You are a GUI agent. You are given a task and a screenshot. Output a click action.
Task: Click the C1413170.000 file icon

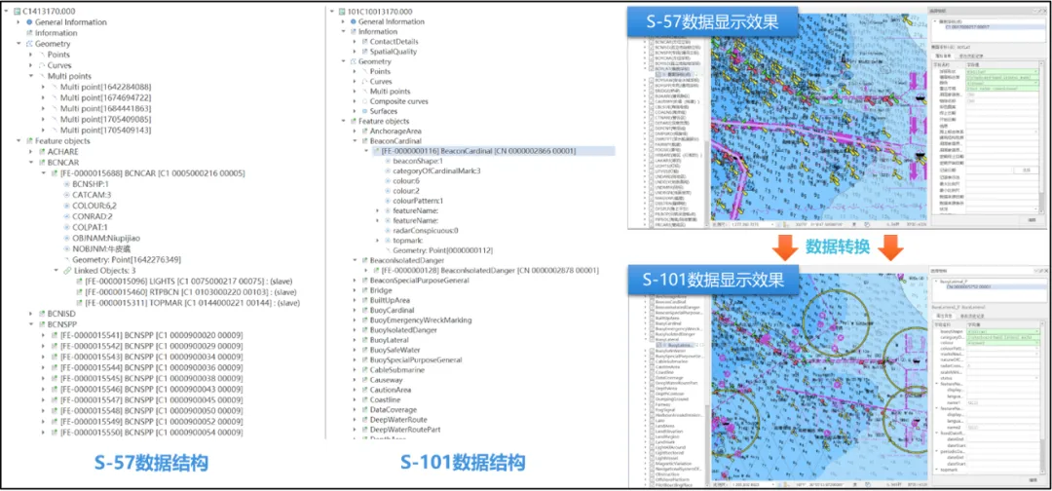click(16, 10)
